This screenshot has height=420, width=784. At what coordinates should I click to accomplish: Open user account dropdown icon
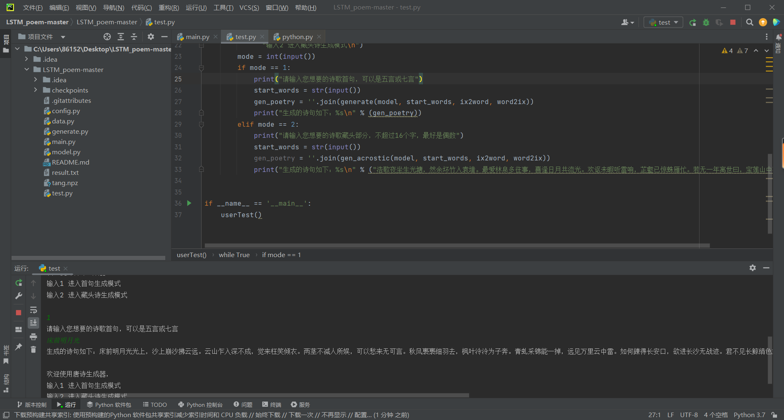(x=627, y=23)
